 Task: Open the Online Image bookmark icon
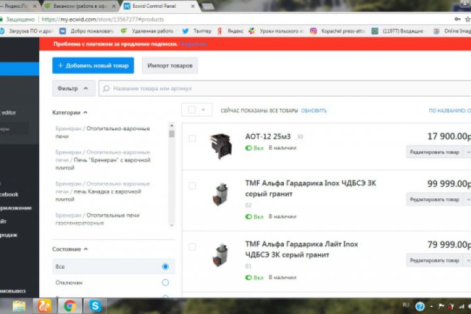click(436, 31)
